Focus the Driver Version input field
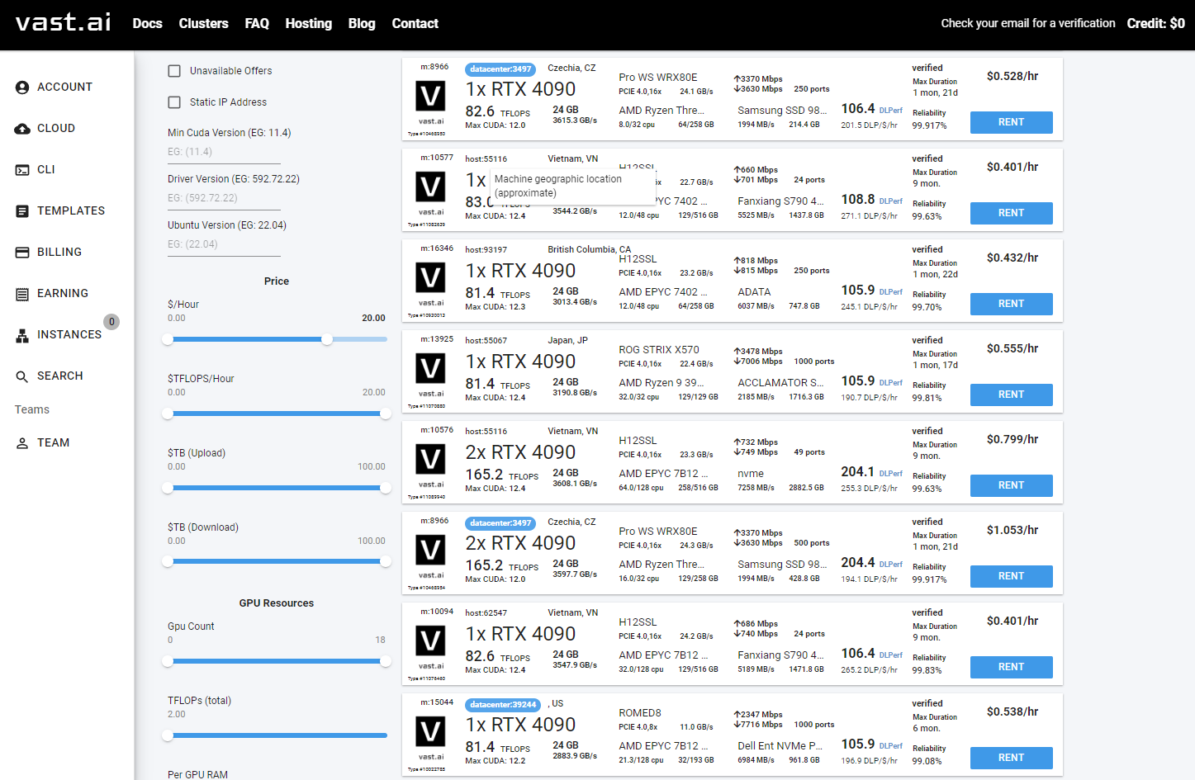The height and width of the screenshot is (780, 1195). tap(224, 198)
